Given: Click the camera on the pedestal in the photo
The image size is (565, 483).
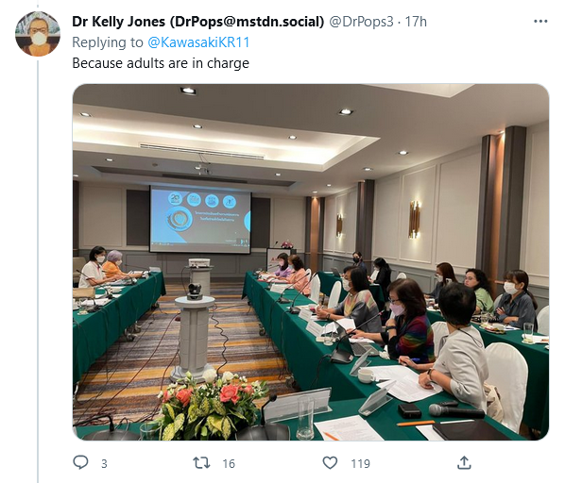Looking at the screenshot, I should coord(195,291).
